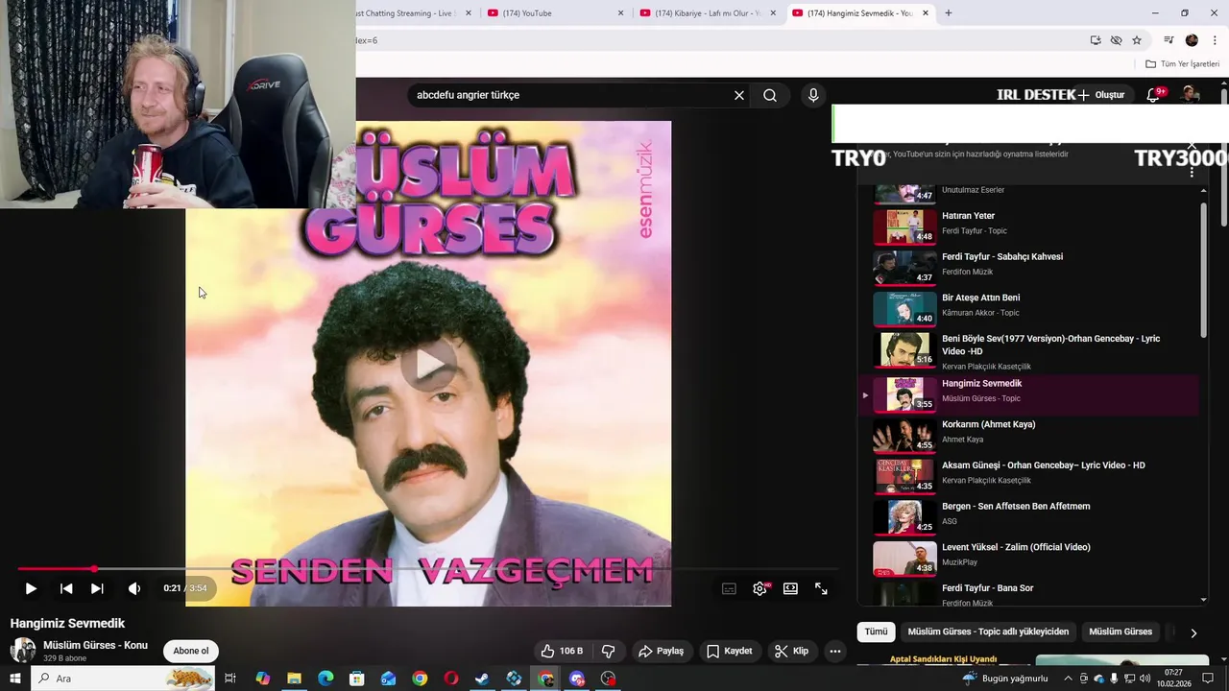Click the Paylaş share button
The image size is (1229, 691).
pos(661,651)
